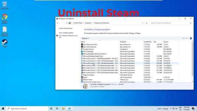197x111 pixels.
Task: Select the text document desktop icon
Action: coord(5,31)
